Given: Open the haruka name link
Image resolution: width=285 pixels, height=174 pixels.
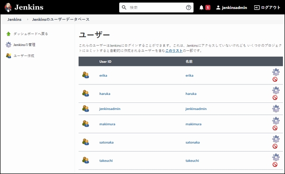Looking at the screenshot, I should (191, 94).
